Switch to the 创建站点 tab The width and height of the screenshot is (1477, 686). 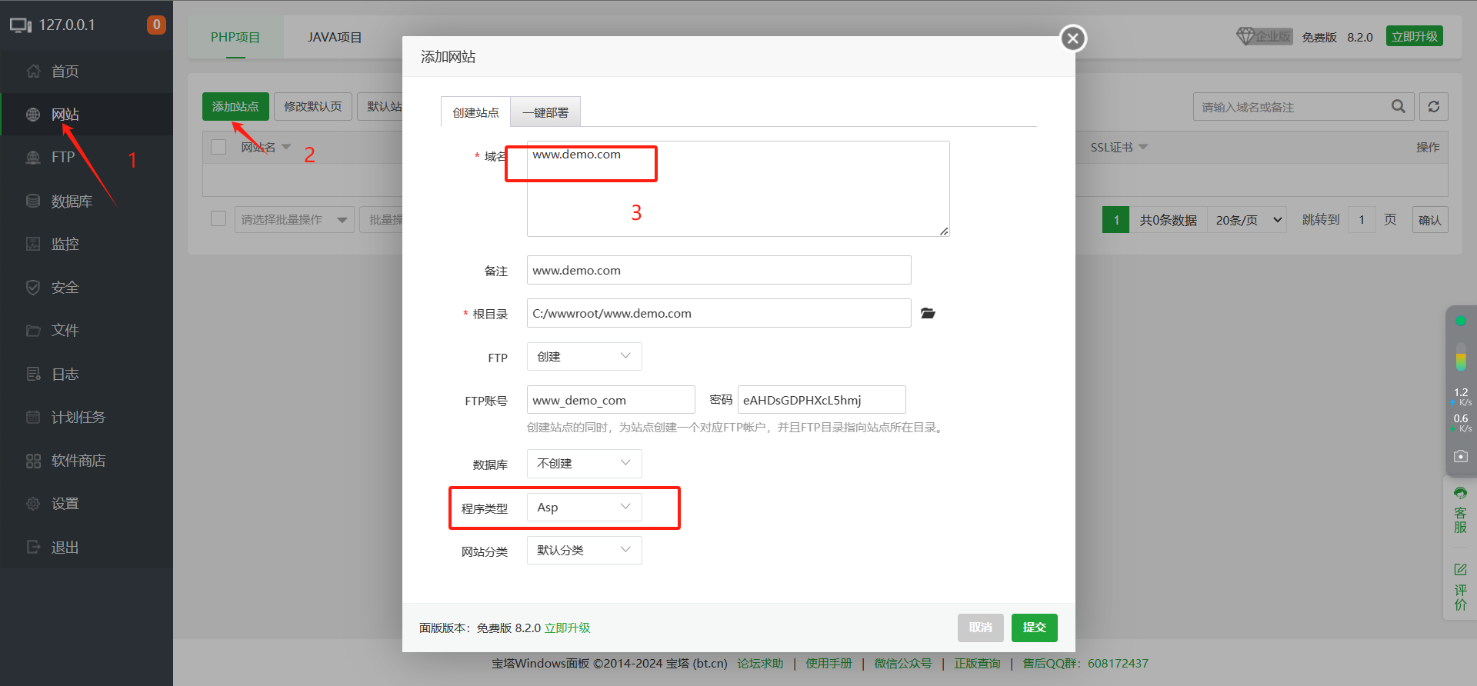click(x=475, y=112)
